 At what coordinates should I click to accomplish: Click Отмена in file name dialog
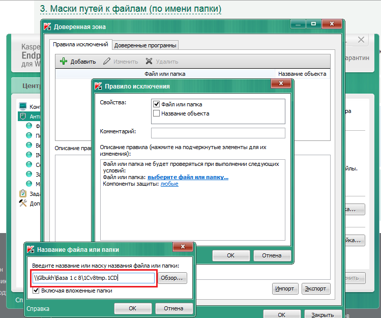tap(173, 308)
